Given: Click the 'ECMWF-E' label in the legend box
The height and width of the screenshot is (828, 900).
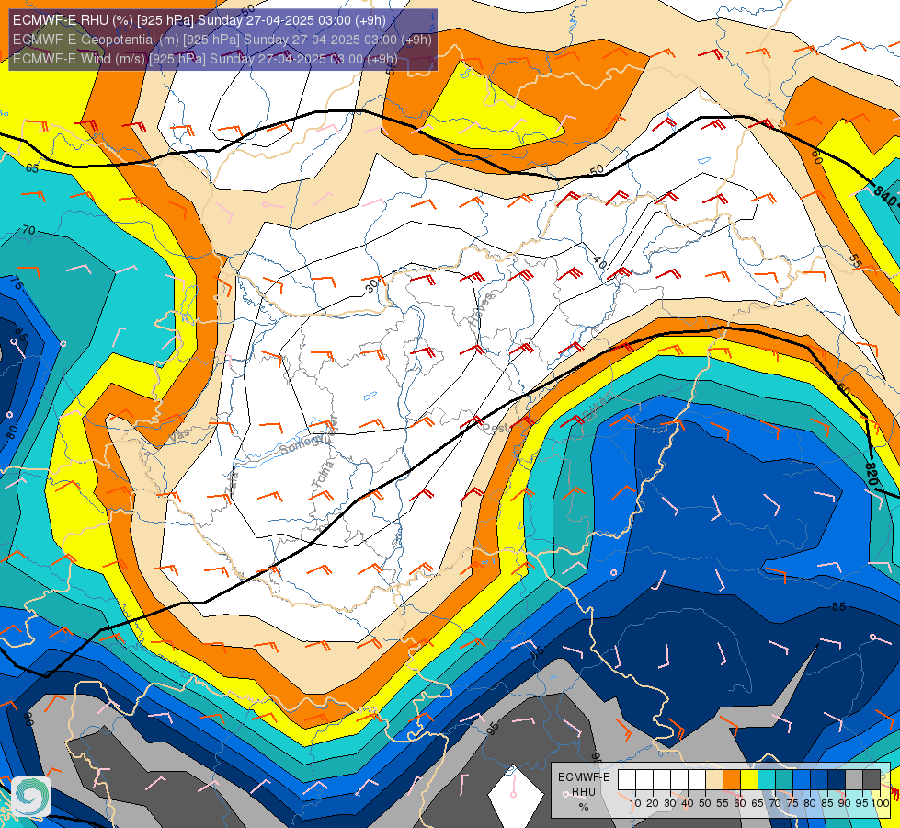Looking at the screenshot, I should tap(584, 776).
